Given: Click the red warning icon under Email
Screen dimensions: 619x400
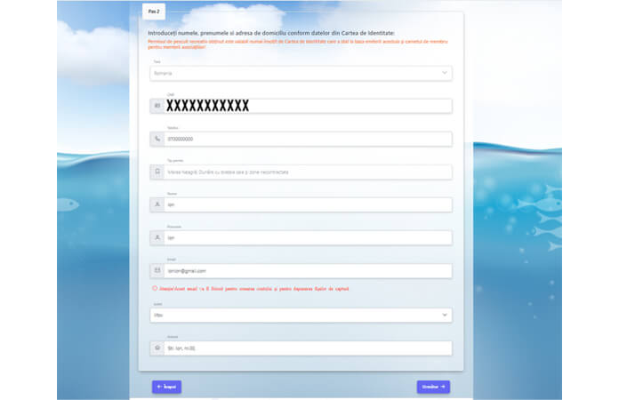Looking at the screenshot, I should click(154, 288).
